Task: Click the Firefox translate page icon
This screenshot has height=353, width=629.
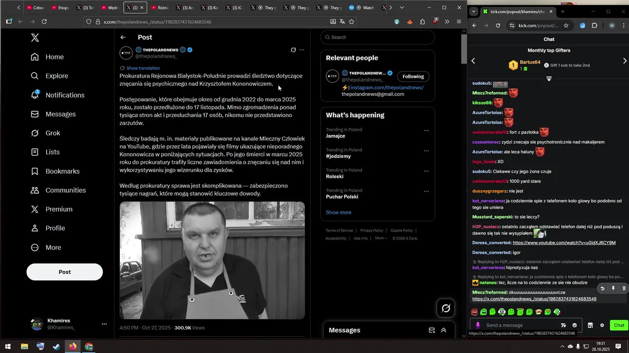Action: point(343,22)
